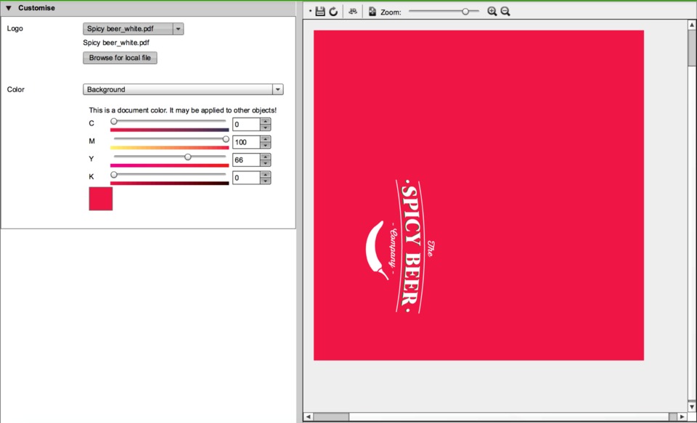
Task: Click the refresh preview arrow icon
Action: pyautogui.click(x=333, y=12)
